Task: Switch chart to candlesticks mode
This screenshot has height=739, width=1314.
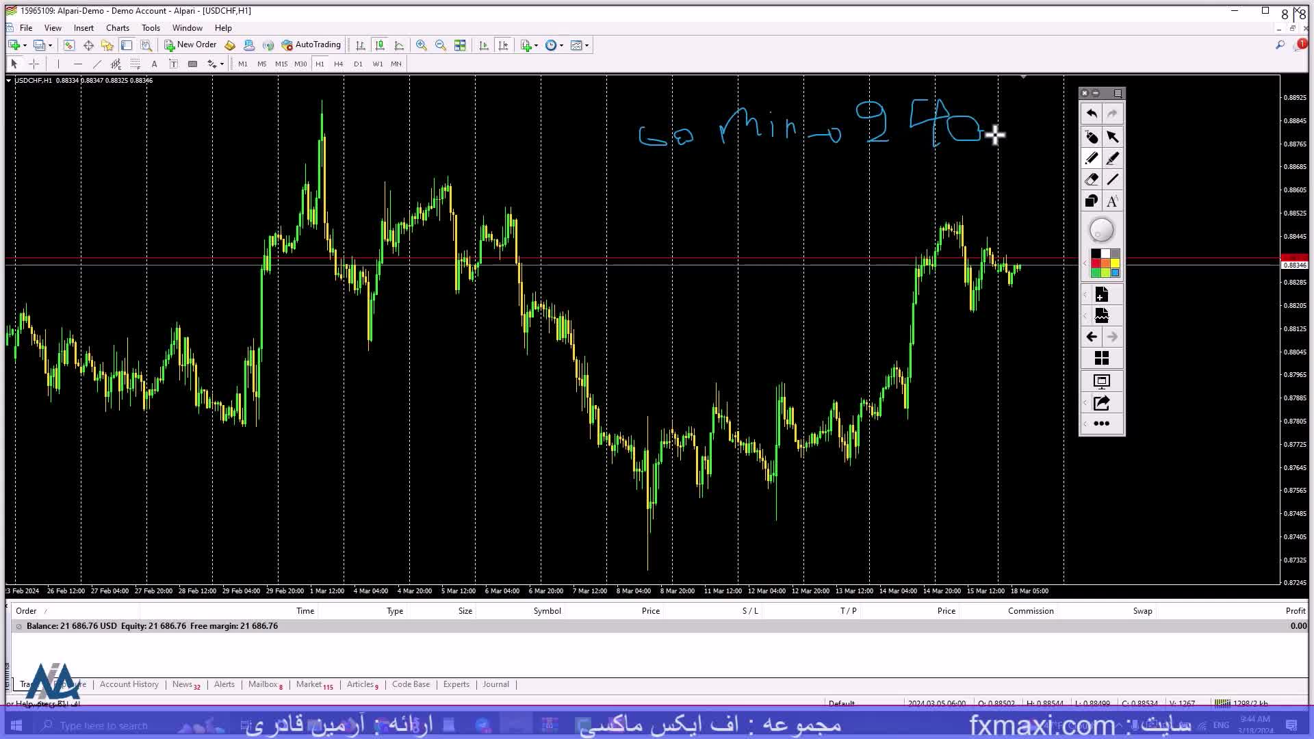Action: tap(380, 45)
